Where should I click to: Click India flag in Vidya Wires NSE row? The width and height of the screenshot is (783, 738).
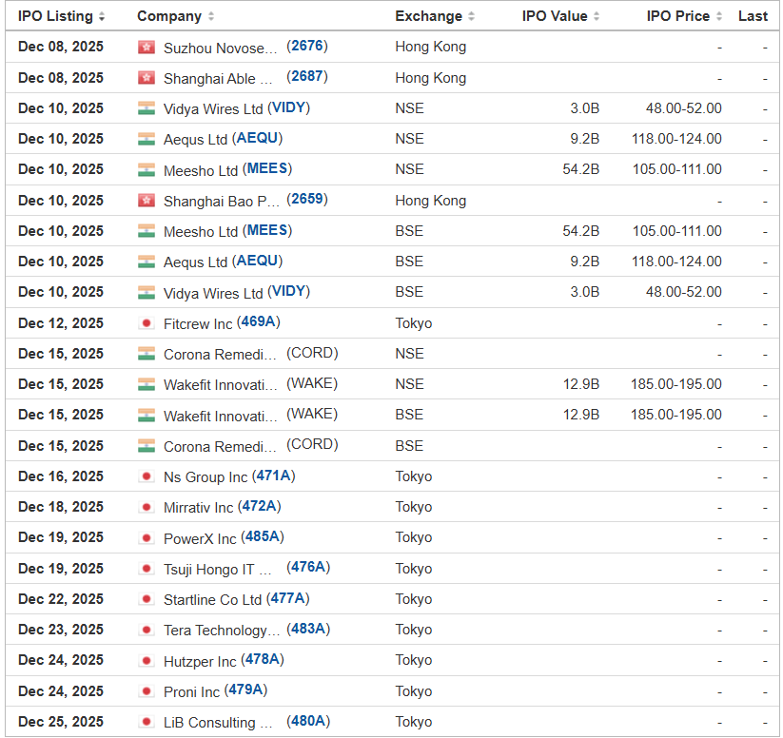[x=147, y=108]
